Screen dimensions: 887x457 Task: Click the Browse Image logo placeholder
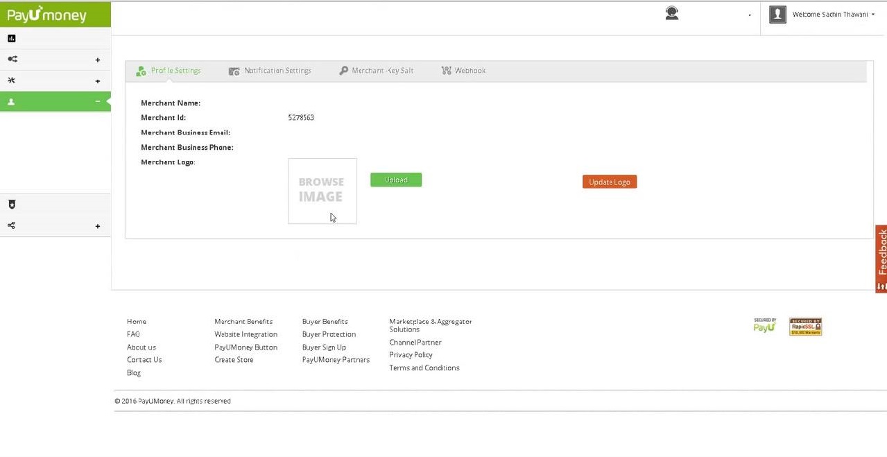(x=322, y=191)
